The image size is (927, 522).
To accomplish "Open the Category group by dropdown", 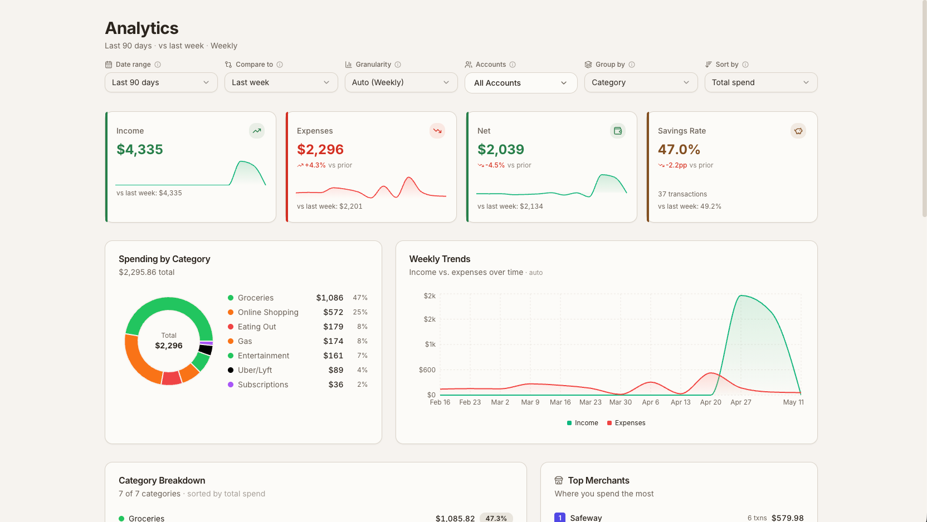I will click(x=641, y=82).
